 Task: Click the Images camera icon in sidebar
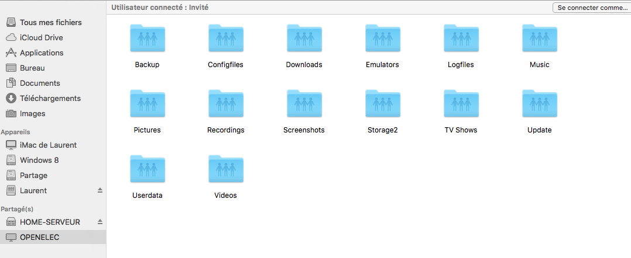(11, 114)
